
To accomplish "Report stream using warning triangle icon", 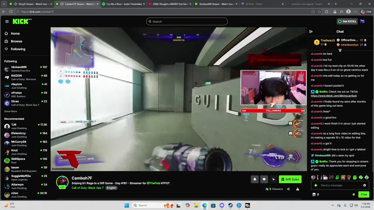I will pyautogui.click(x=298, y=189).
